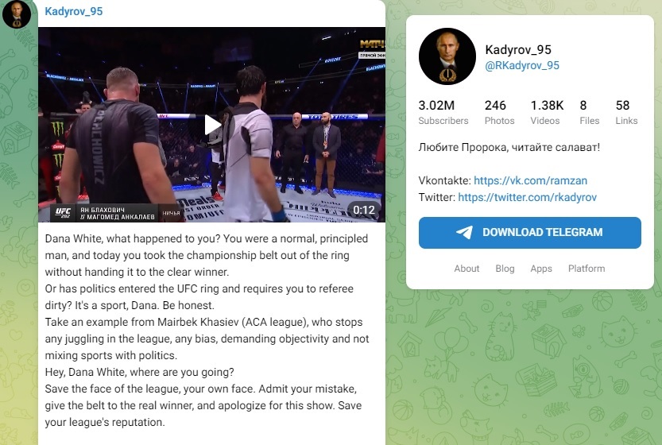Click the 3.02M Subscribers counter

[443, 112]
